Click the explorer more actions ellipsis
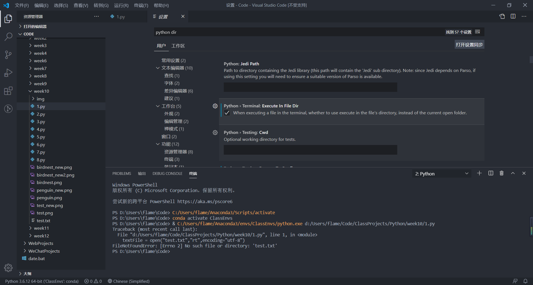Image resolution: width=533 pixels, height=285 pixels. [96, 17]
